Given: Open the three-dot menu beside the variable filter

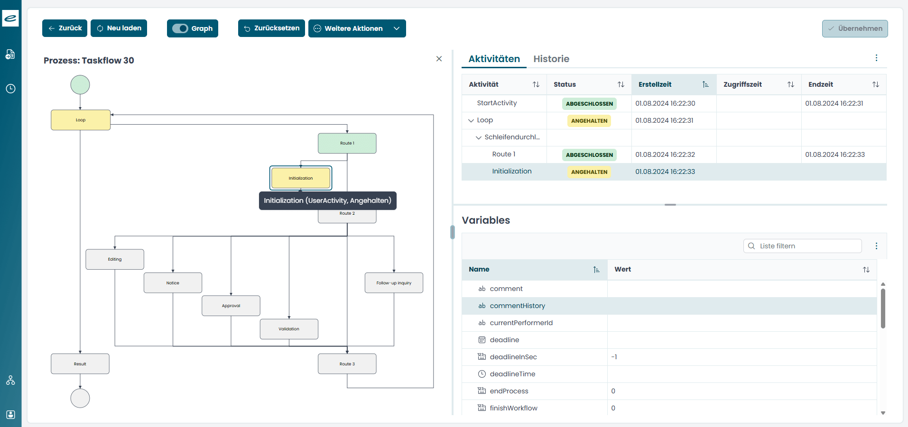Looking at the screenshot, I should click(876, 246).
